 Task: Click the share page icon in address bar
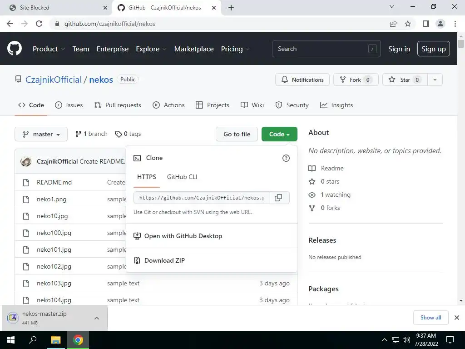393,24
